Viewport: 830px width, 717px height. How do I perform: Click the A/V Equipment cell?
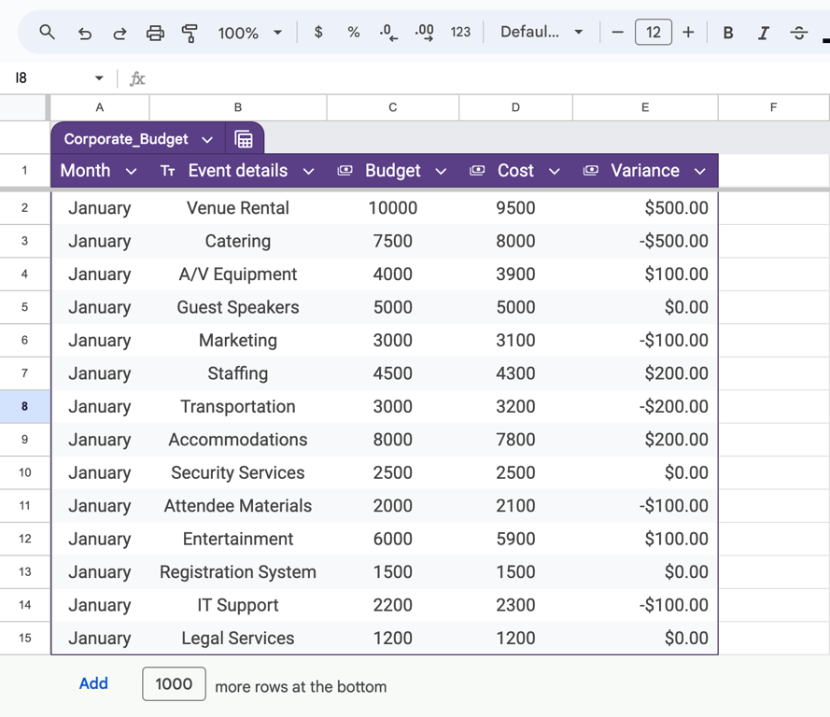pos(238,274)
